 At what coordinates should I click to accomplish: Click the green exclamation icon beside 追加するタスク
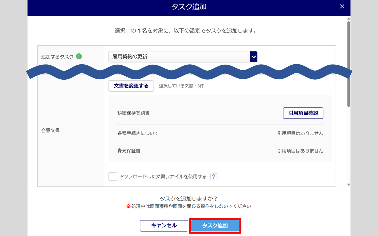(x=79, y=56)
